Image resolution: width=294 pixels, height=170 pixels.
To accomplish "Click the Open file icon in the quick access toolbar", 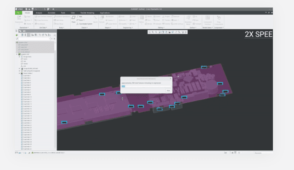I will point(29,9).
